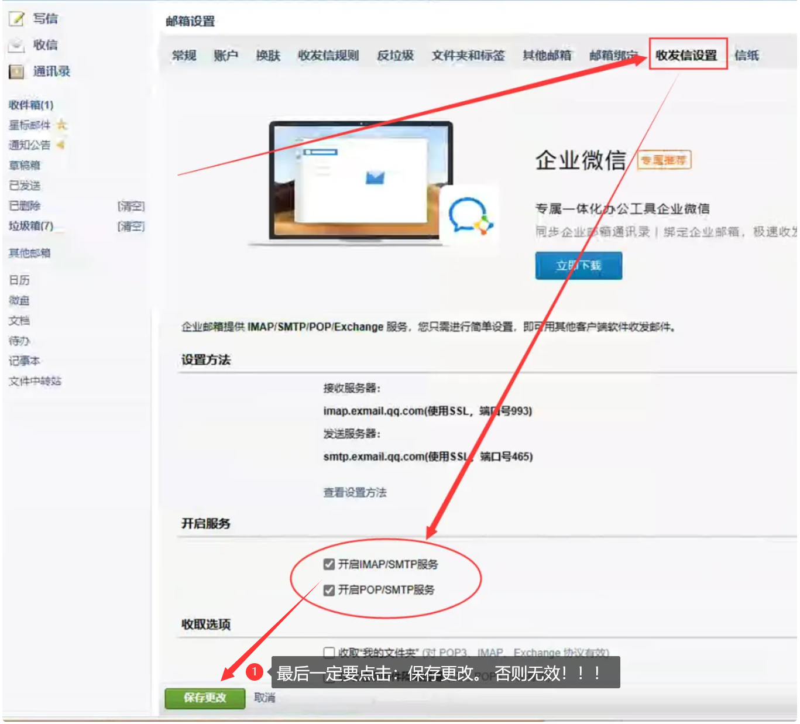Click the star icon beside 星标邮件
Image resolution: width=800 pixels, height=724 pixels.
pyautogui.click(x=62, y=125)
